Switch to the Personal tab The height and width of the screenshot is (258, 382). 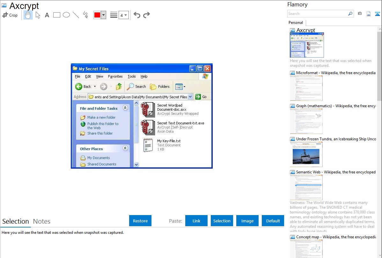pos(296,22)
